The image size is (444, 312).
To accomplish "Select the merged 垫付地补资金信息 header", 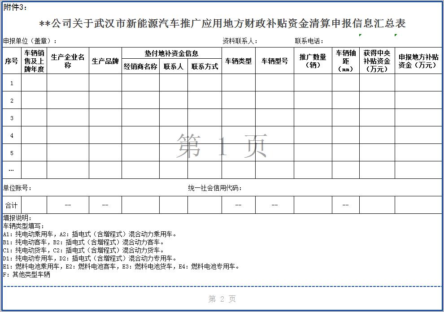I will [x=171, y=53].
